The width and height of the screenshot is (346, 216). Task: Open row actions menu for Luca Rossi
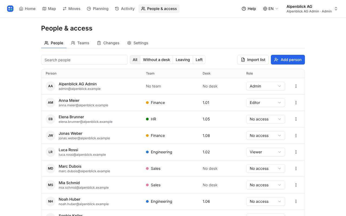pos(296,152)
